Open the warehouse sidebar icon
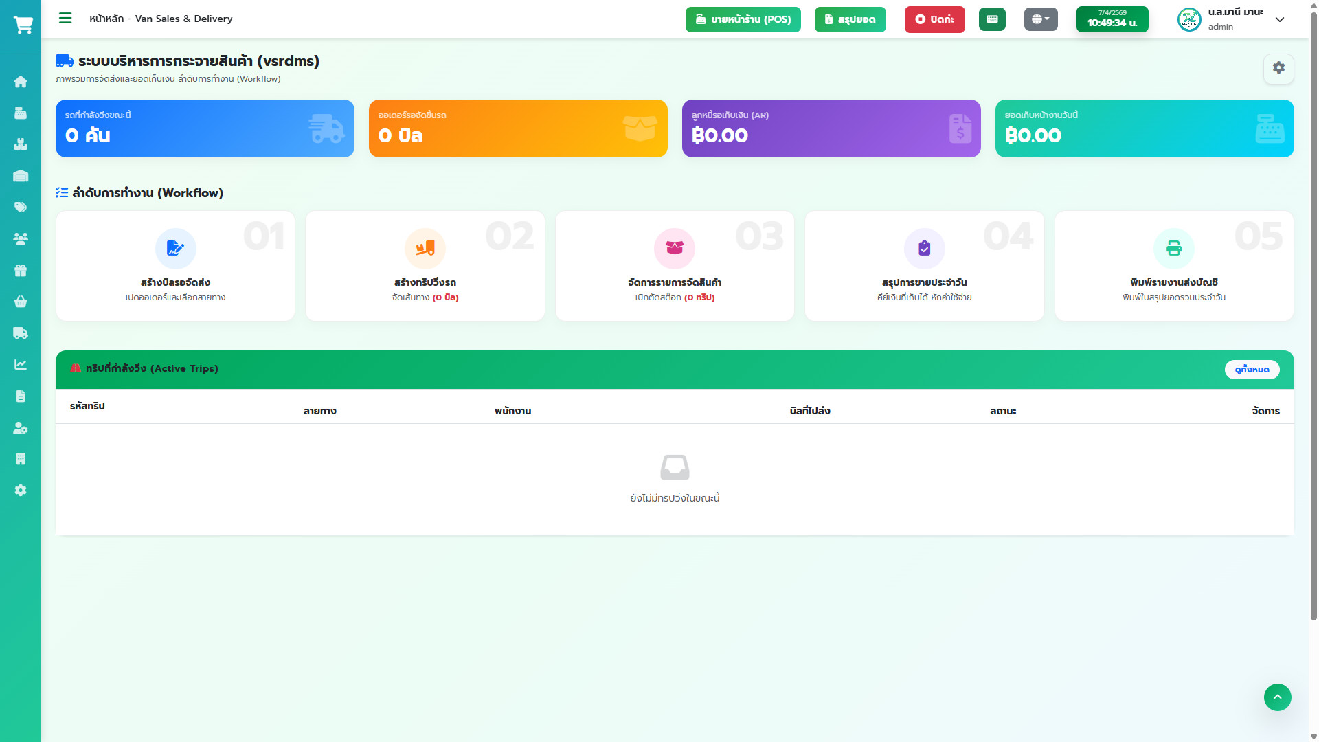 pyautogui.click(x=21, y=176)
